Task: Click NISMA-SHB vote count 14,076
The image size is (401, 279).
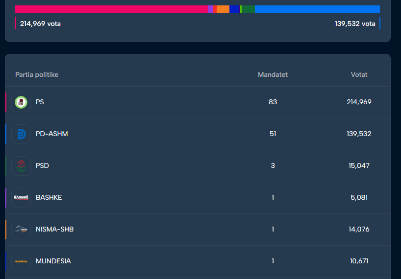Action: 359,230
